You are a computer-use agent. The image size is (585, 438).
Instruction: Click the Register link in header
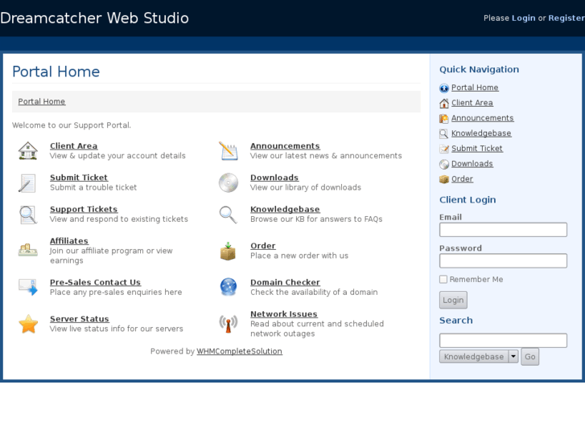click(566, 18)
